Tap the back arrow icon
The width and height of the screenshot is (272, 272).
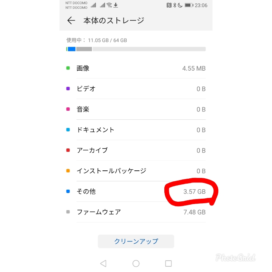(x=71, y=20)
